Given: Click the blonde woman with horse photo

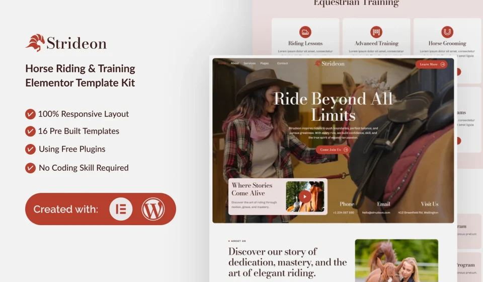Looking at the screenshot, I should (x=396, y=260).
